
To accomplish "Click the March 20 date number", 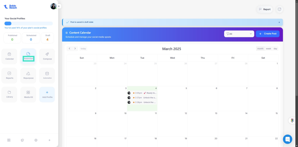I will (x=216, y=139).
